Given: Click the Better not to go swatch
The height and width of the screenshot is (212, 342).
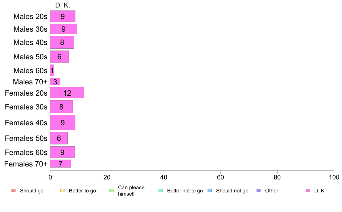Looking at the screenshot, I should (x=161, y=190).
